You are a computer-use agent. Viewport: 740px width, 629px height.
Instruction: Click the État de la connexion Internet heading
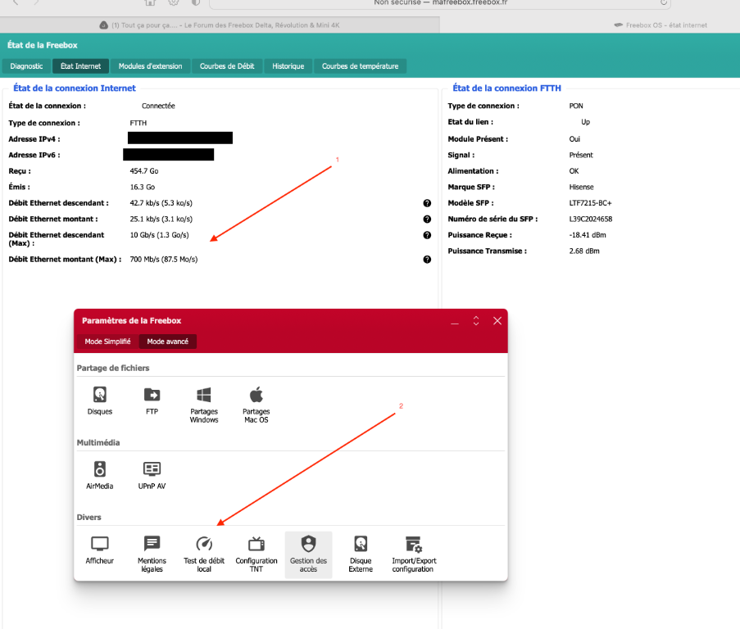(x=74, y=88)
